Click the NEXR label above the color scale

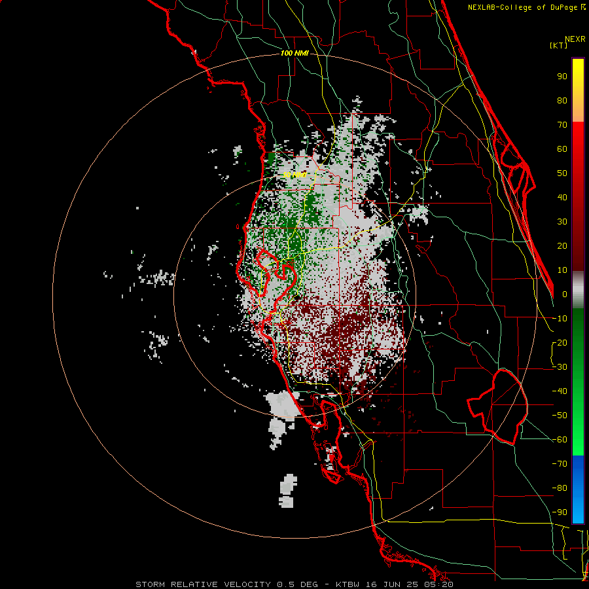click(575, 39)
